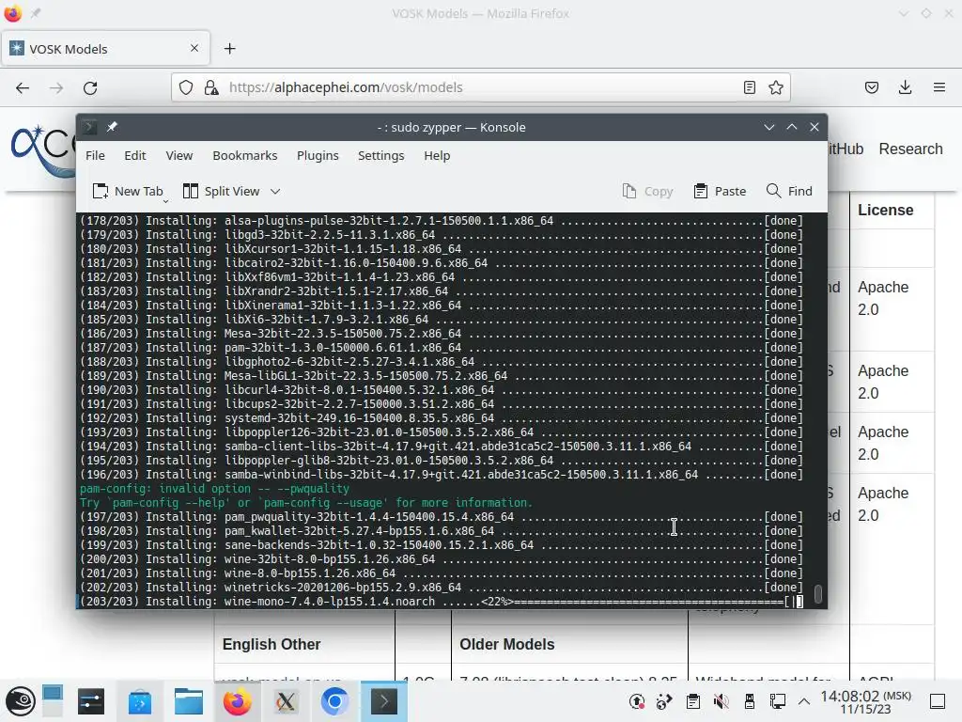Toggle Firefox reader view icon
The height and width of the screenshot is (722, 962).
point(749,87)
